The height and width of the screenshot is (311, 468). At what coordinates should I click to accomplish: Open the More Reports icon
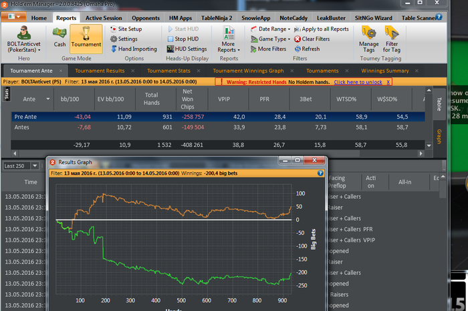click(229, 33)
